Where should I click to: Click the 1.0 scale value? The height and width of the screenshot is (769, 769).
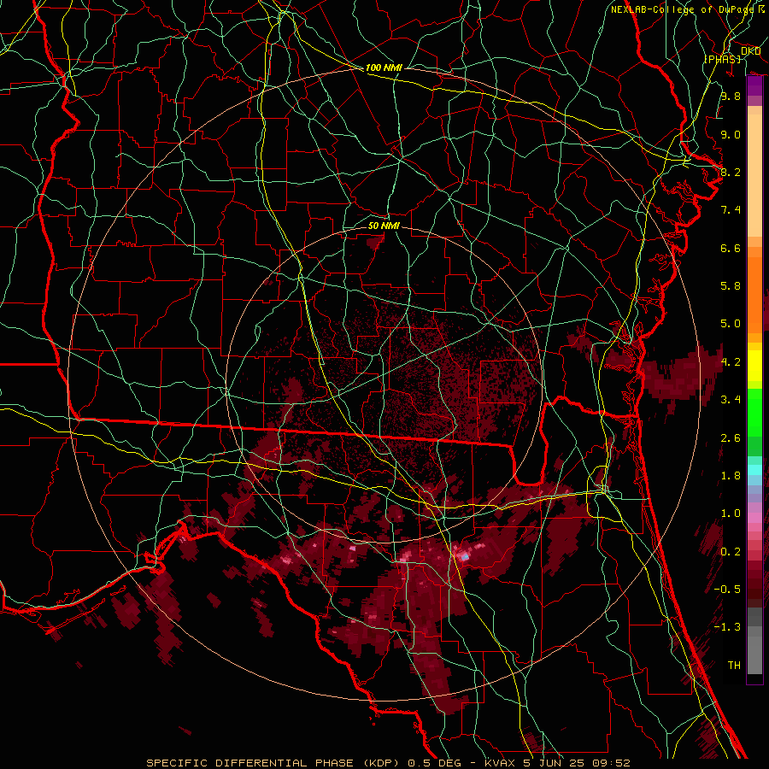(731, 514)
